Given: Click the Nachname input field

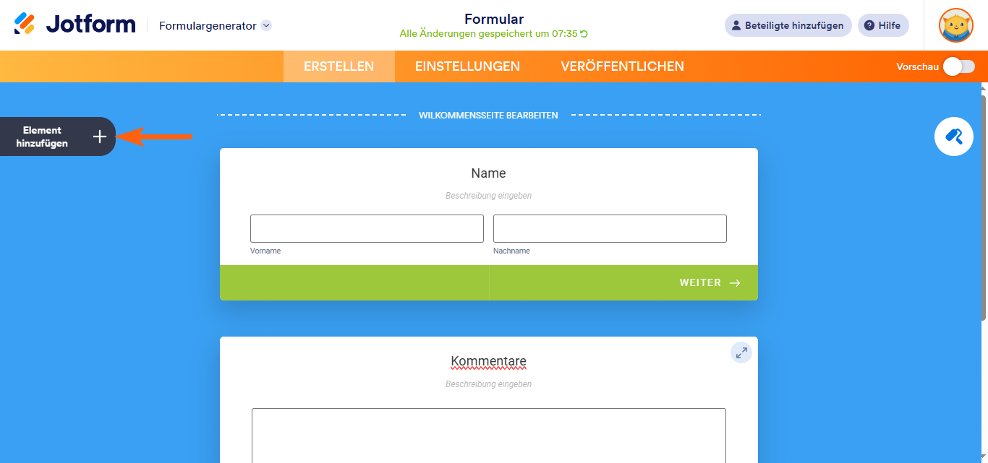Looking at the screenshot, I should point(609,228).
